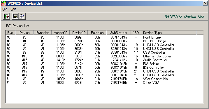Viewport: 209px width, 109px height.
Task: Click subsystem value 807F1043h
Action: [119, 37]
